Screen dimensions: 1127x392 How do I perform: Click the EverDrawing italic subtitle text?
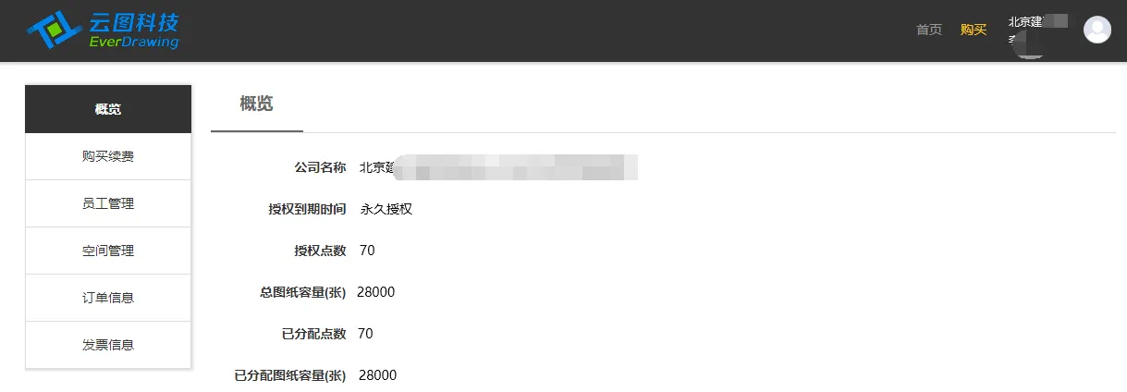point(134,43)
